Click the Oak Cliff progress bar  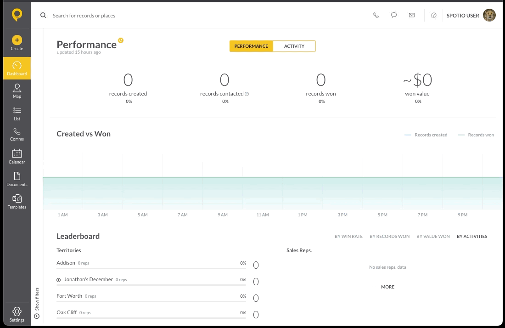click(x=151, y=318)
